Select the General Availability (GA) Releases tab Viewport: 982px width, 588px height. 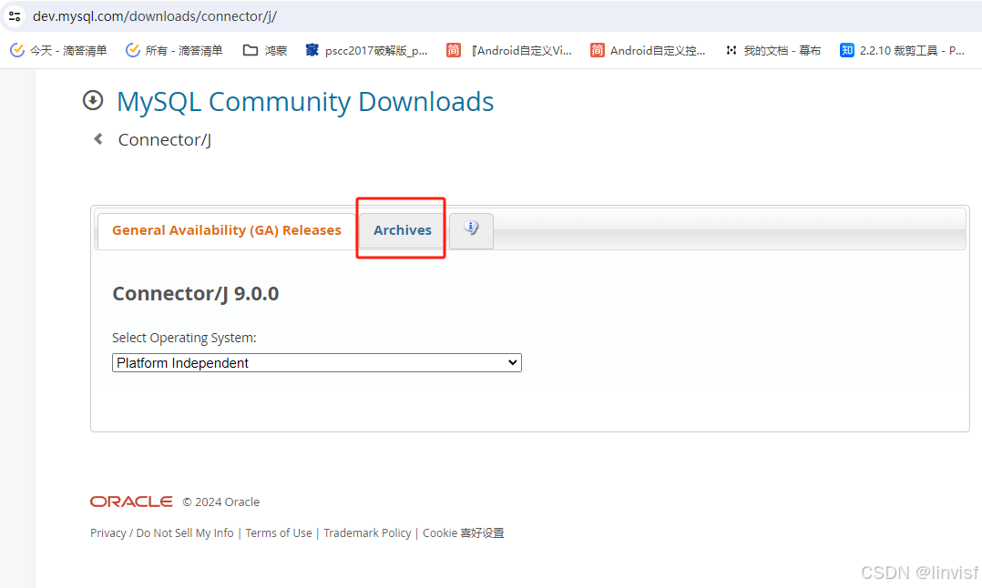pos(227,230)
